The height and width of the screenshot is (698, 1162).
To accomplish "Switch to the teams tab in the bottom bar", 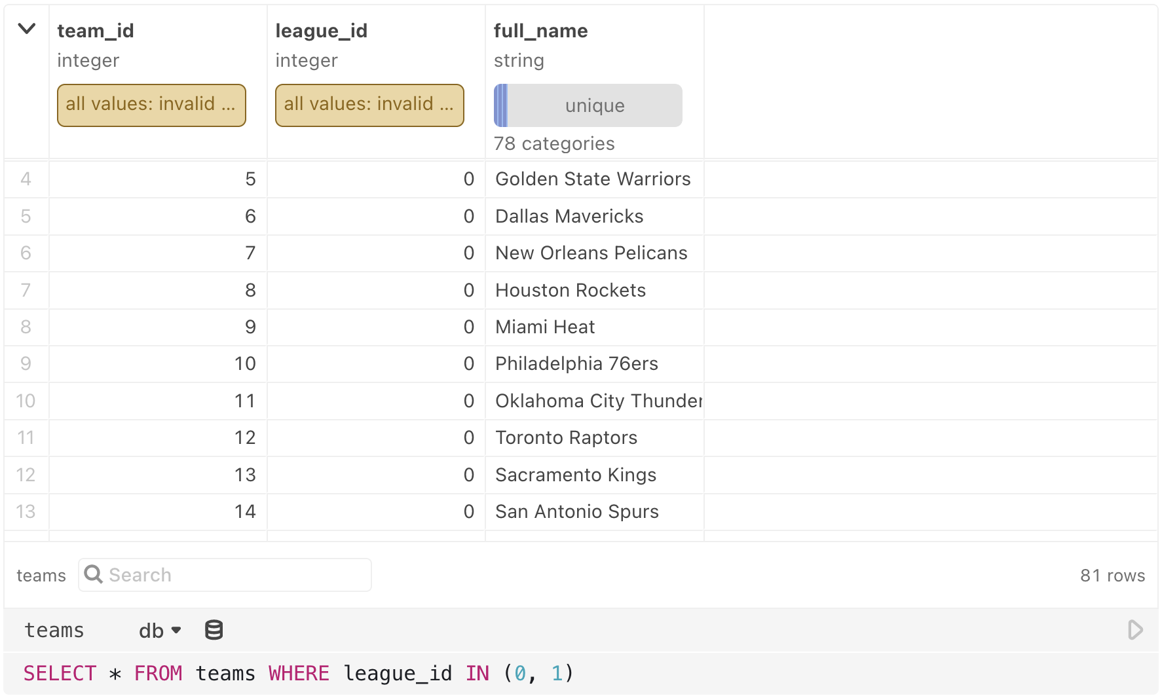I will tap(54, 630).
